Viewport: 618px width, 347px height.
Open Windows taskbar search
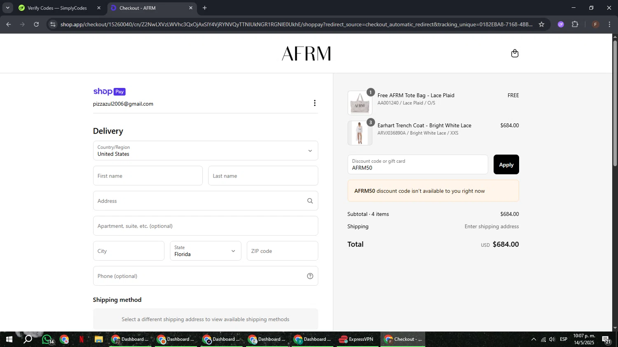click(x=28, y=340)
